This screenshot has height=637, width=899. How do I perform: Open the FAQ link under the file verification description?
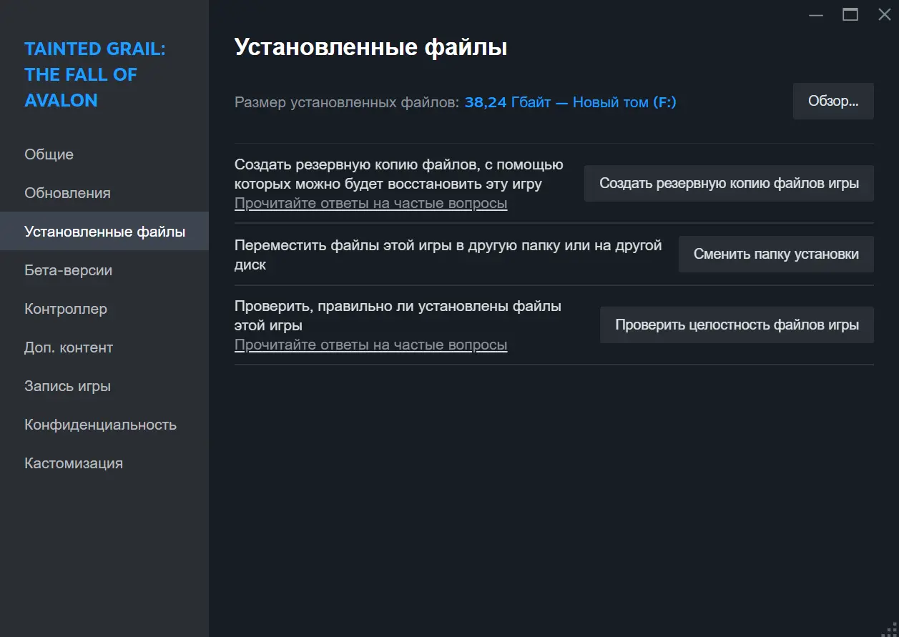(x=370, y=345)
